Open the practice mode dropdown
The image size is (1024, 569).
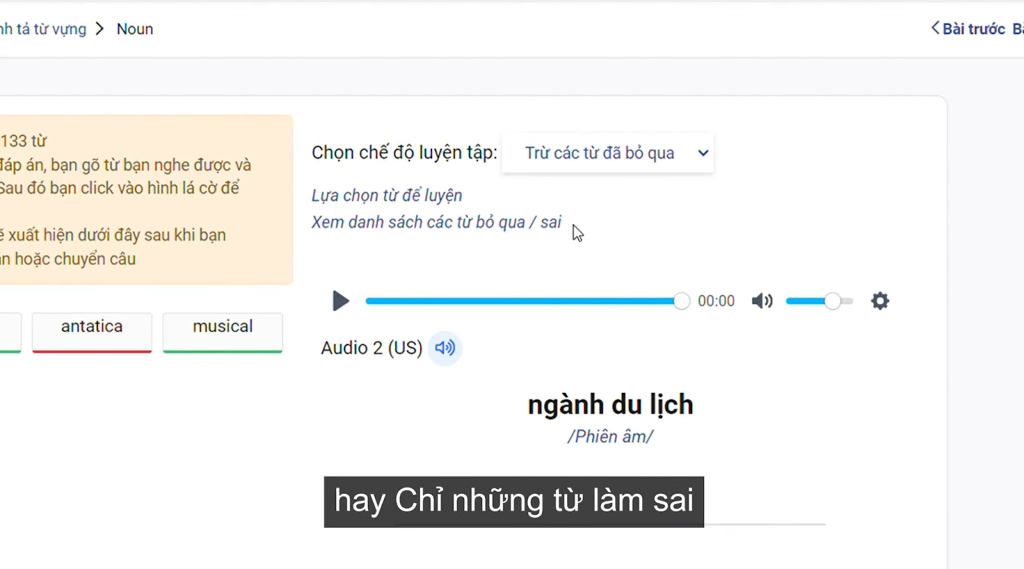click(x=608, y=153)
